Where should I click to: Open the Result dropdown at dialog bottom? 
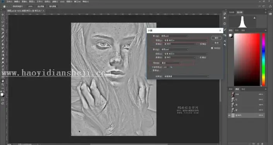pos(186,76)
